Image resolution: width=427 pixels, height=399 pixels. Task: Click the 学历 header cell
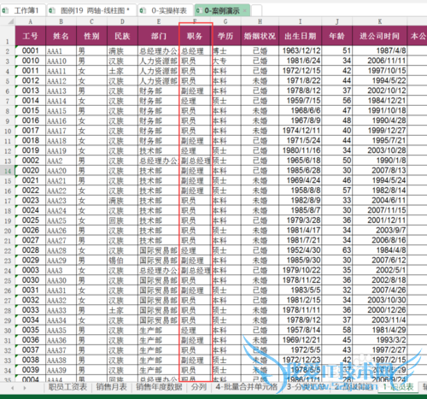coord(225,36)
